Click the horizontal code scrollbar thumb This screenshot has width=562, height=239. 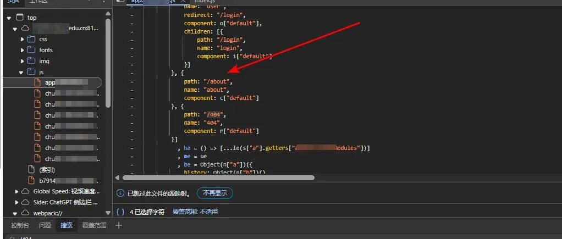coord(218,177)
